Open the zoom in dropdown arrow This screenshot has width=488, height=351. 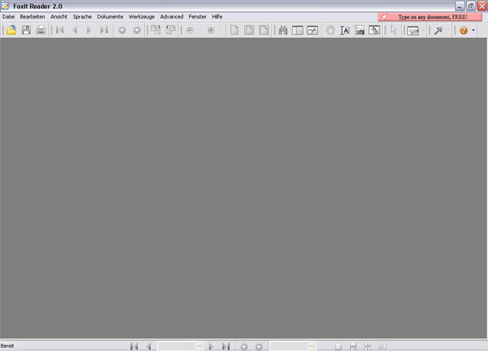click(220, 30)
